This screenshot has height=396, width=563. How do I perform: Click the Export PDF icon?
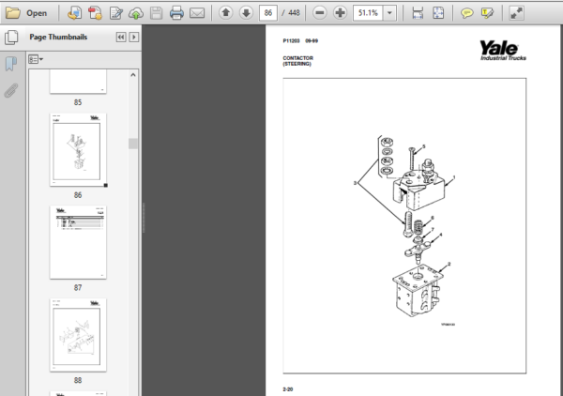(x=95, y=13)
